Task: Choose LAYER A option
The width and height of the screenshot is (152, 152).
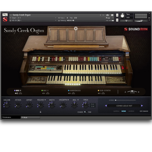Action: pyautogui.click(x=116, y=111)
